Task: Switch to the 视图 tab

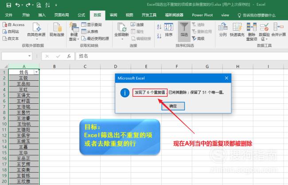Action: [x=129, y=15]
